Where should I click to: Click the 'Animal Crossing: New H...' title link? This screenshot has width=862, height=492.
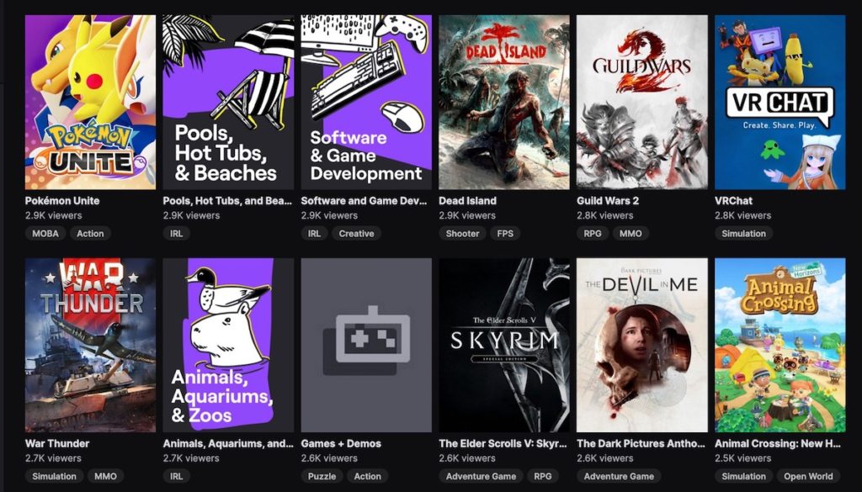pos(777,444)
